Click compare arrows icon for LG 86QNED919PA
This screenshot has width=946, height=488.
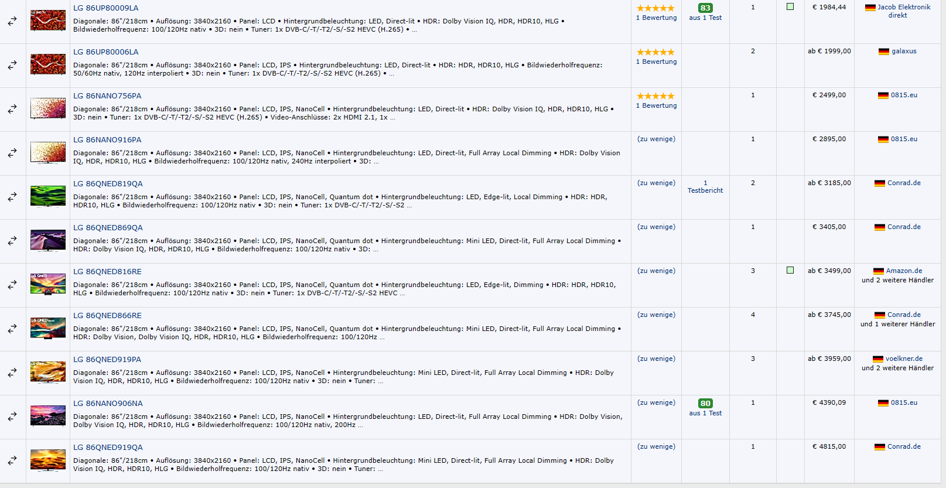12,373
